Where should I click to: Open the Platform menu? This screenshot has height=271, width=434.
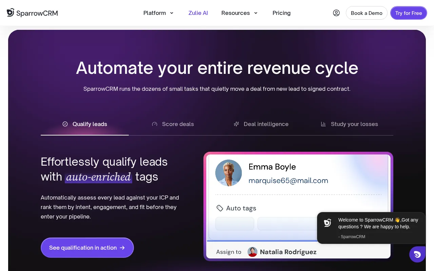pyautogui.click(x=158, y=13)
